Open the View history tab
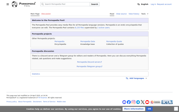179x112 pixels. (x=134, y=14)
